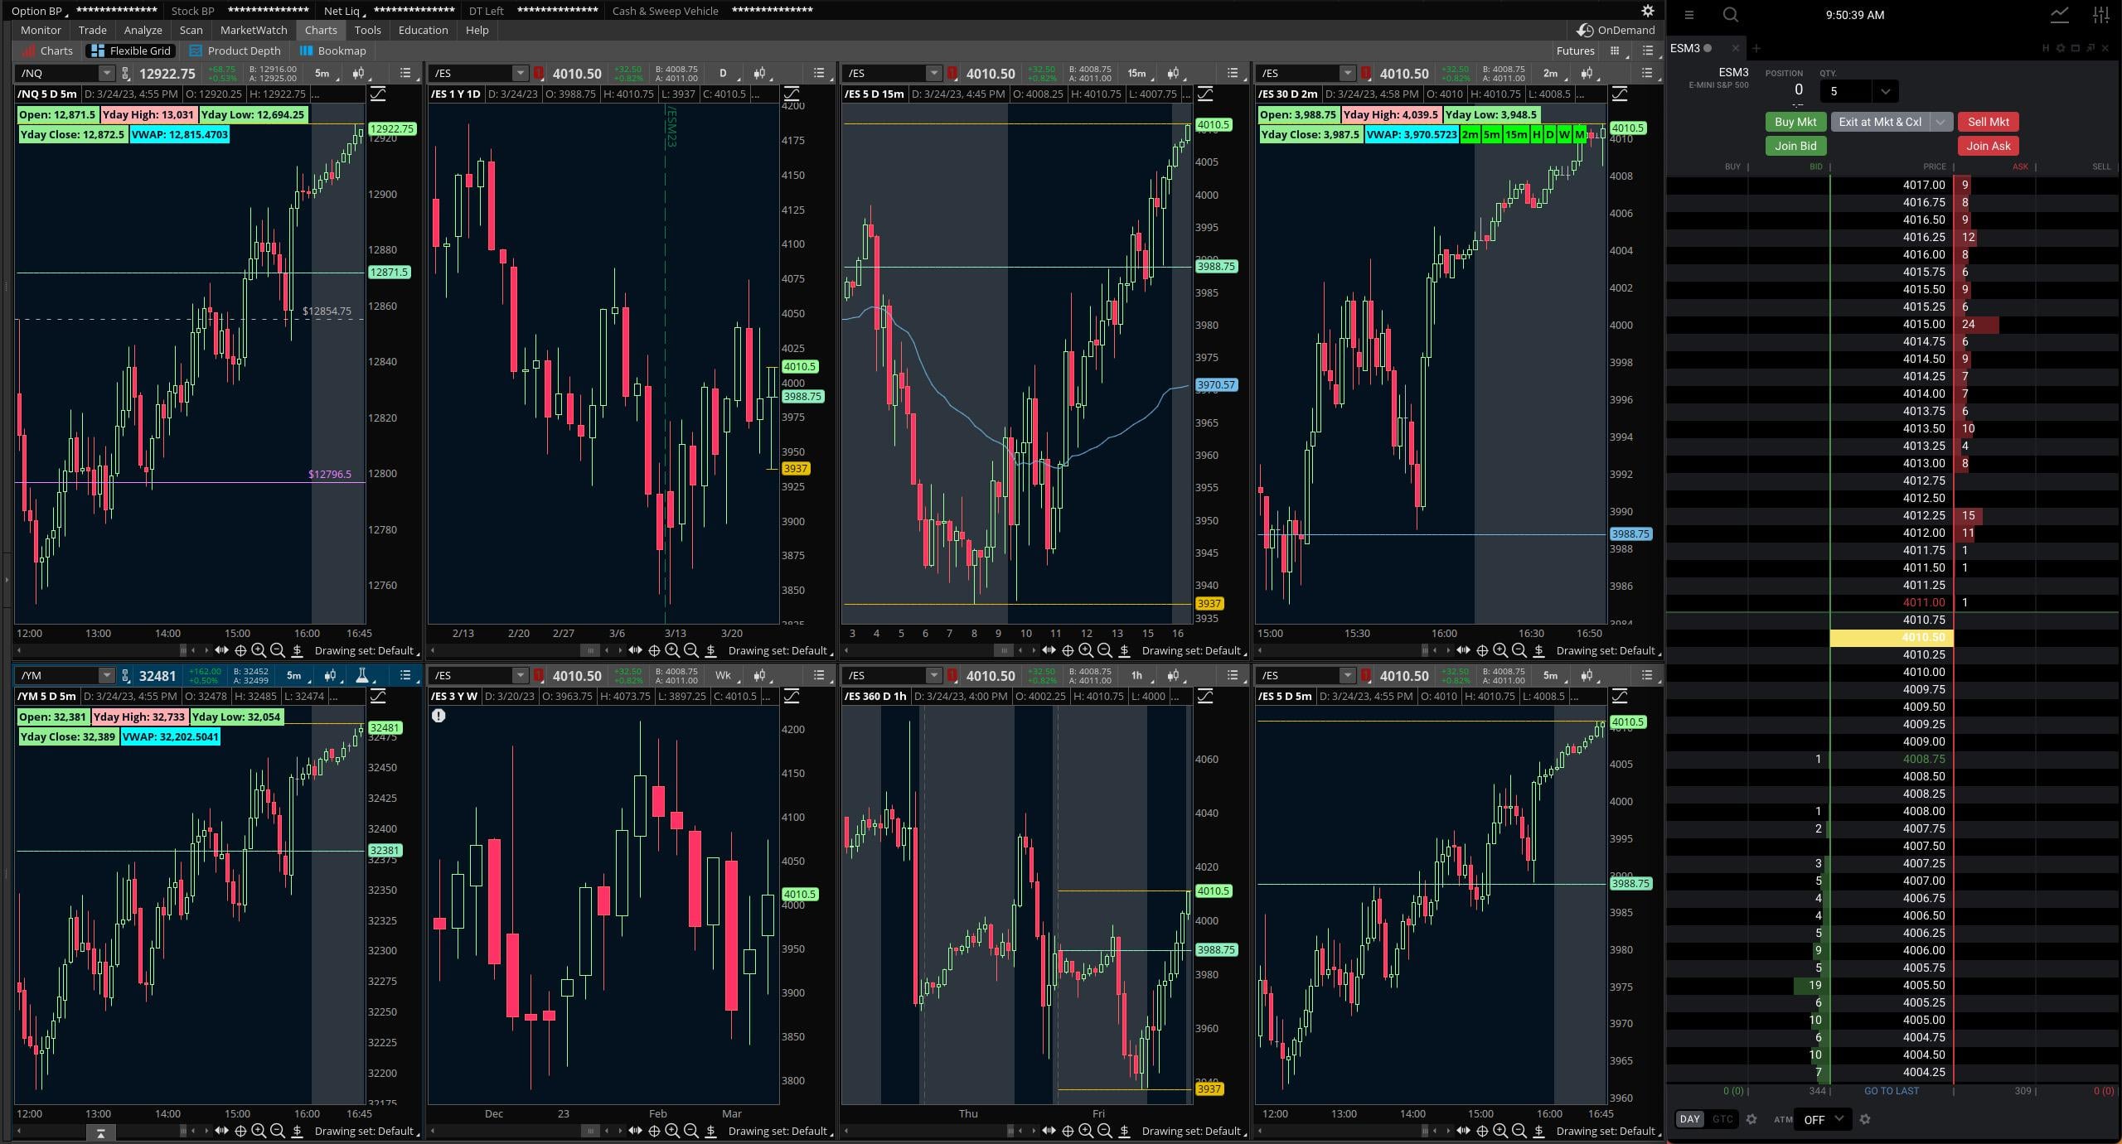
Task: Open the Monitor tab
Action: click(41, 30)
